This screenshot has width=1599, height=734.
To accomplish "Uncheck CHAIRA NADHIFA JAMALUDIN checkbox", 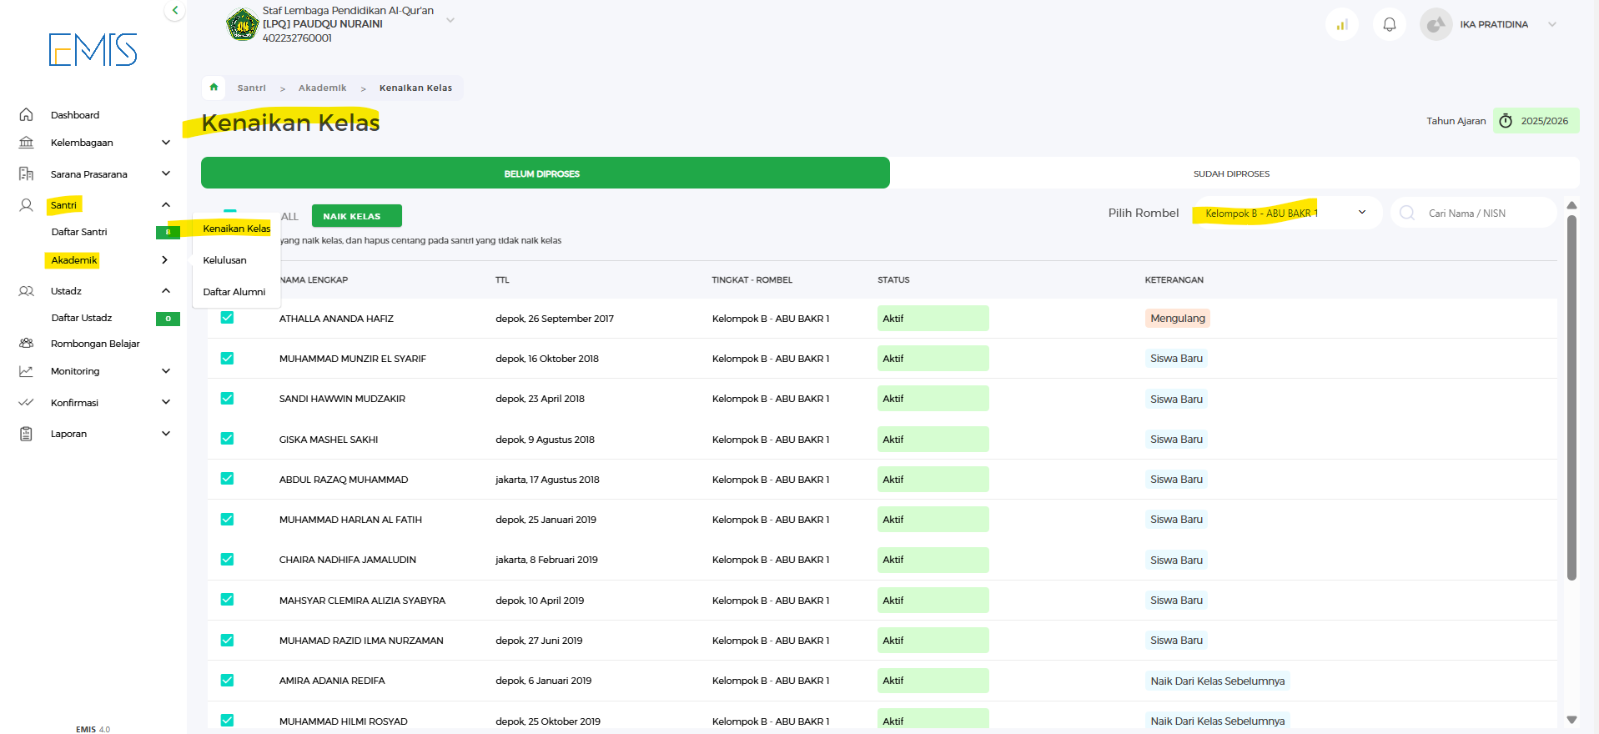I will 227,559.
